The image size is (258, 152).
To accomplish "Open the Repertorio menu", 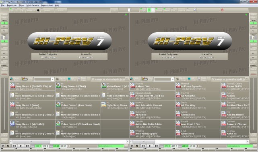I will click(12, 5).
